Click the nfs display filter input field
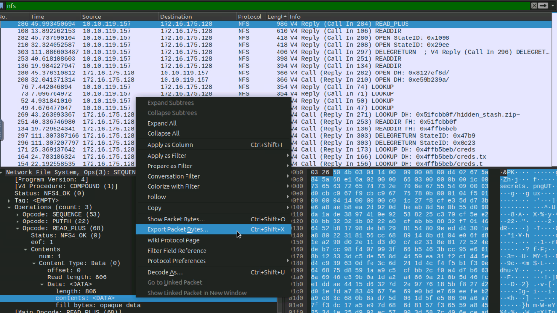The height and width of the screenshot is (313, 557). tap(243, 6)
